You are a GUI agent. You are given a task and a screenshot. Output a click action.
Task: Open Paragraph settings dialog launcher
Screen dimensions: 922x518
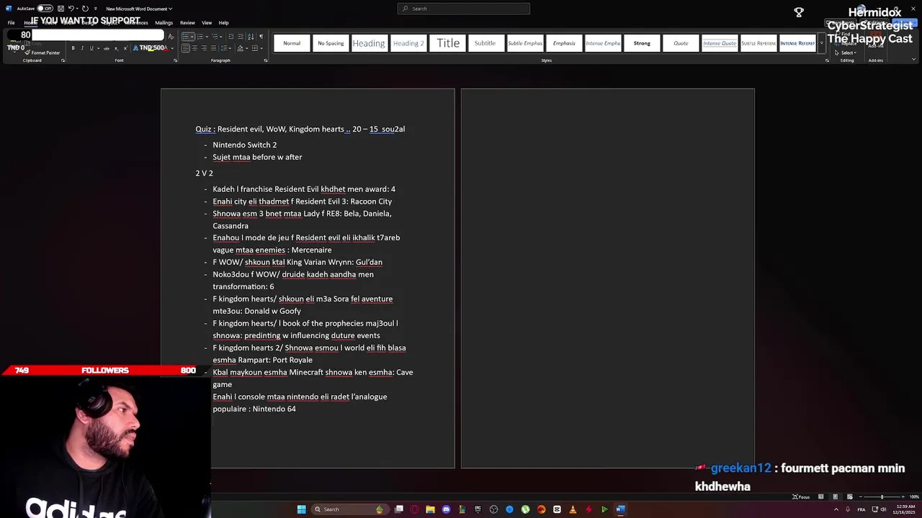[x=266, y=60]
